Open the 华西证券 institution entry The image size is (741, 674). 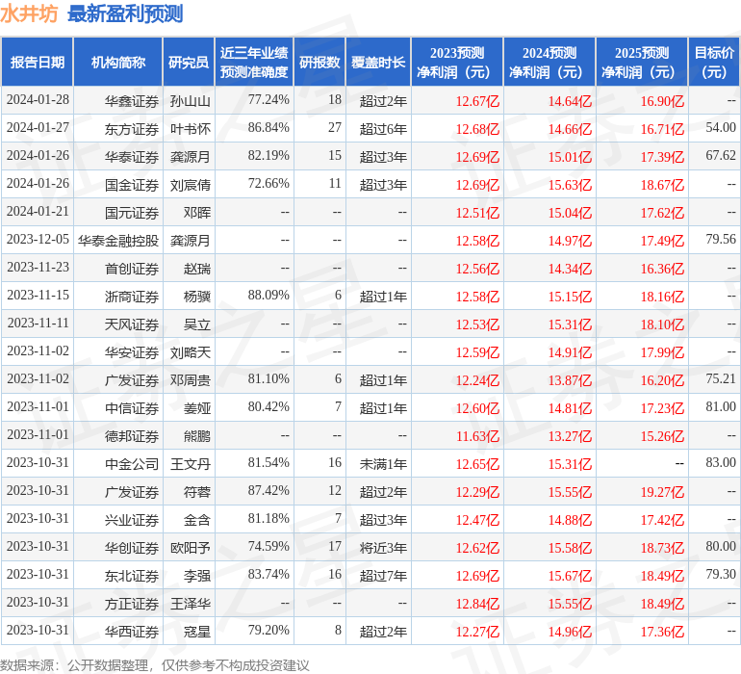tap(132, 632)
